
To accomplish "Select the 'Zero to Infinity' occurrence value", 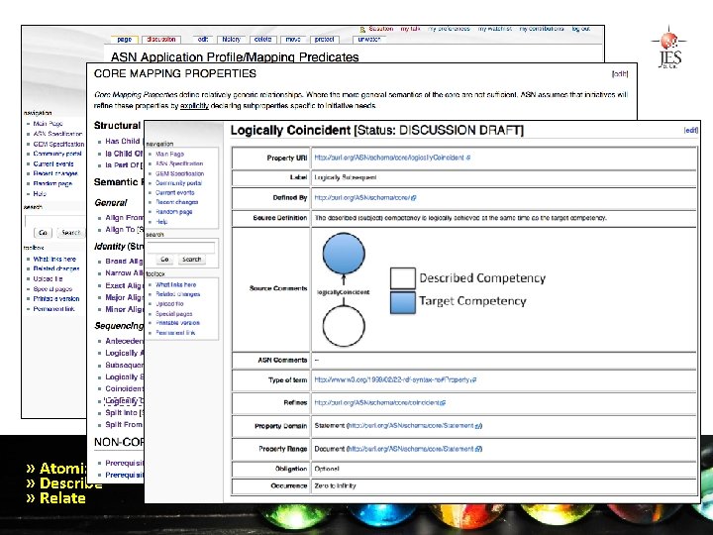I will 335,485.
